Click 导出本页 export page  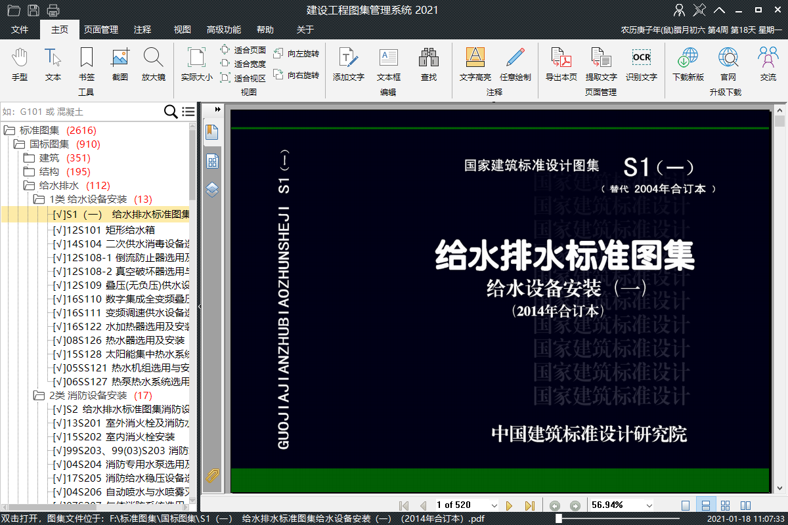click(x=561, y=64)
